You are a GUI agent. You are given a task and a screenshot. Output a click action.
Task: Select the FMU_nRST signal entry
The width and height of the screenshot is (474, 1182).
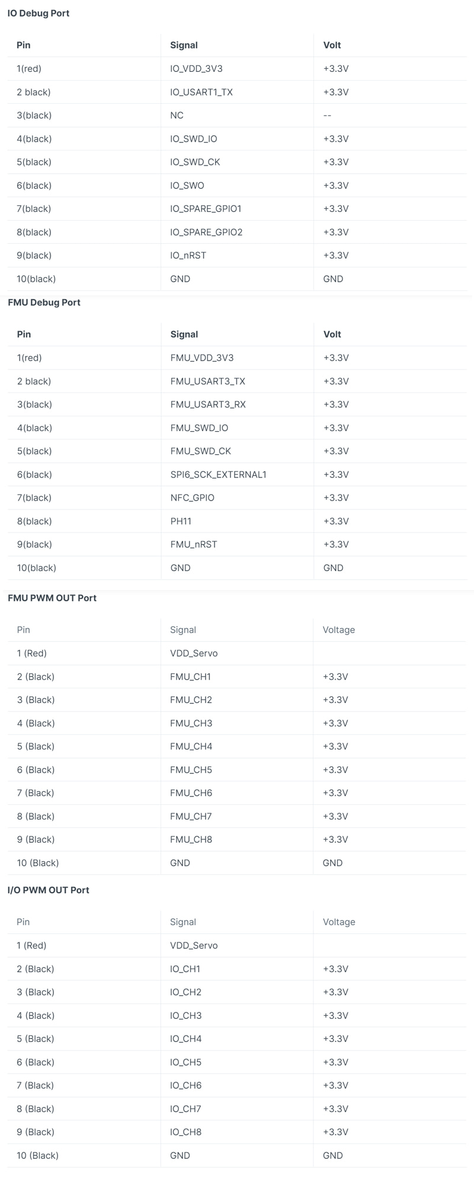194,544
